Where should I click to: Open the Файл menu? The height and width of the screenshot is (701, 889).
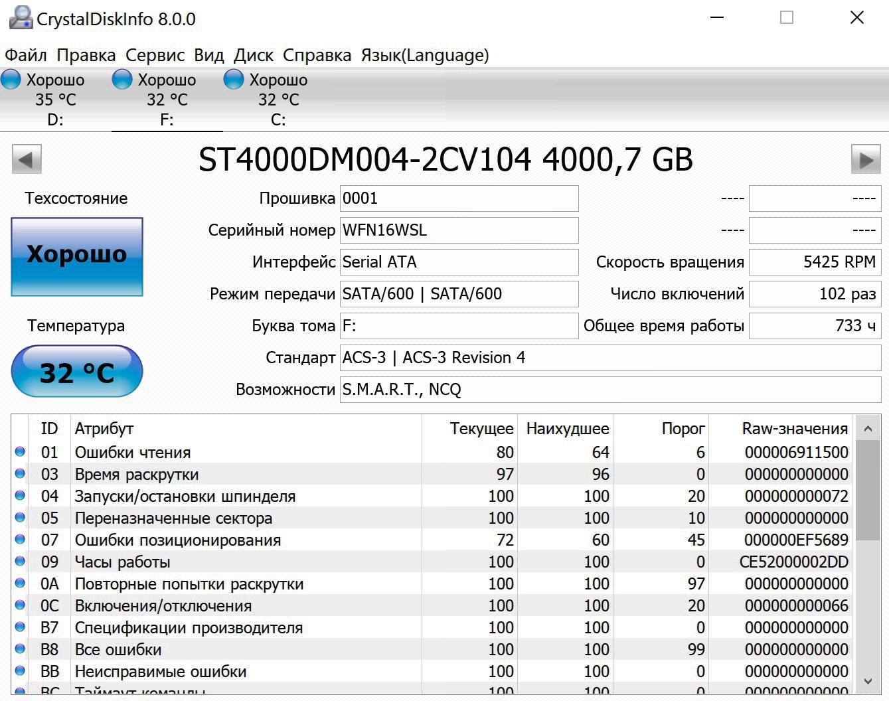26,55
